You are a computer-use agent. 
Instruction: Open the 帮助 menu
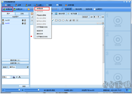59,5
